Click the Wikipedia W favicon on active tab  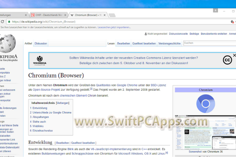[72, 15]
